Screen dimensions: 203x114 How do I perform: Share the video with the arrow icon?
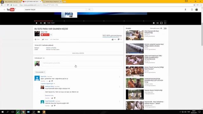click(x=45, y=39)
